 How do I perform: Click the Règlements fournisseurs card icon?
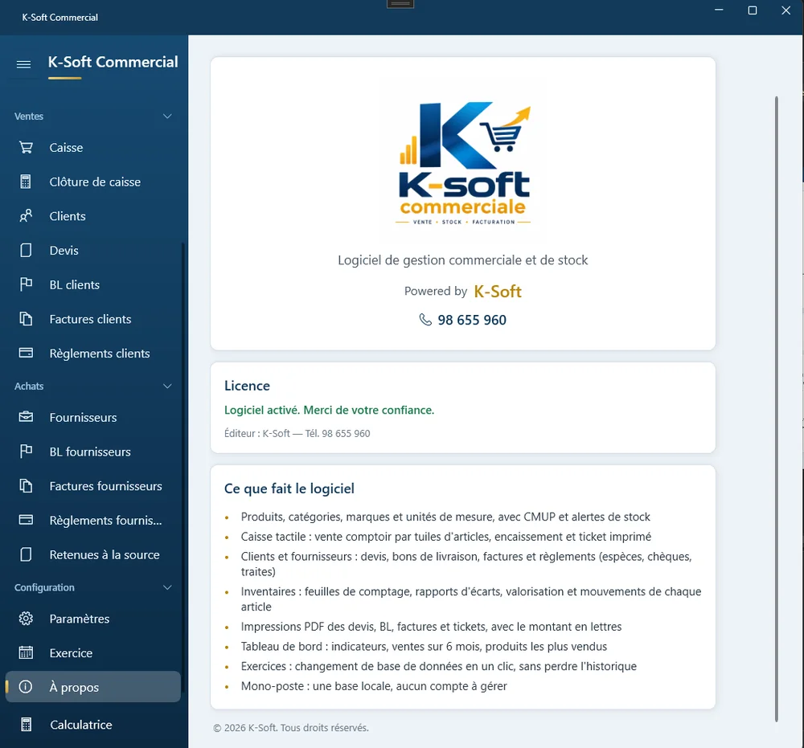coord(26,520)
